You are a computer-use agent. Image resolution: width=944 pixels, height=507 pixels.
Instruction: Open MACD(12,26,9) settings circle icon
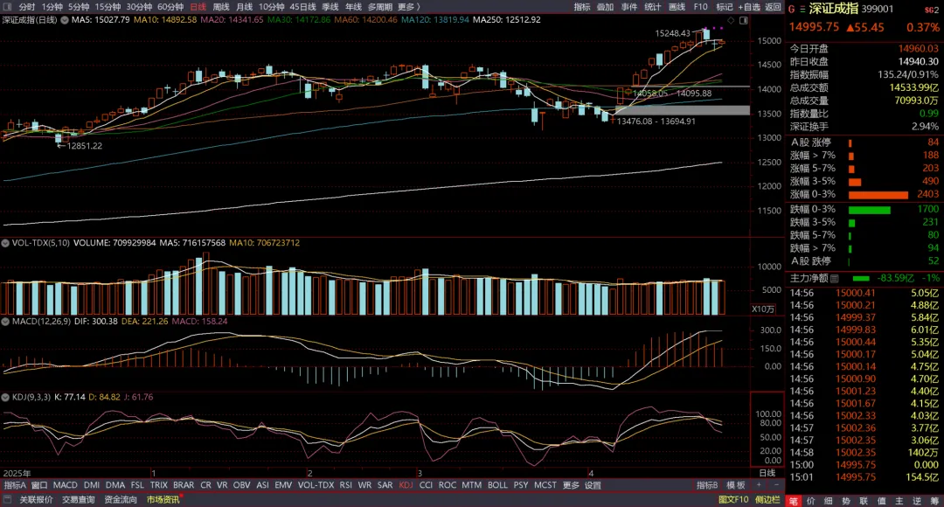tap(5, 322)
